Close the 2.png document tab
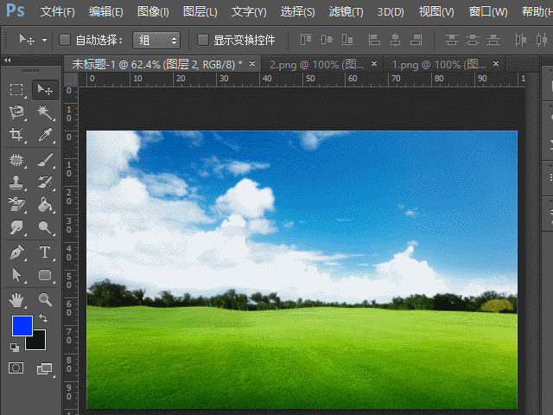This screenshot has width=553, height=415. point(374,63)
